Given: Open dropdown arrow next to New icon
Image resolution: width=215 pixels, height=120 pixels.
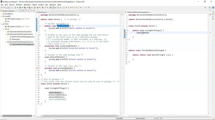Looking at the screenshot, I should (4, 8).
